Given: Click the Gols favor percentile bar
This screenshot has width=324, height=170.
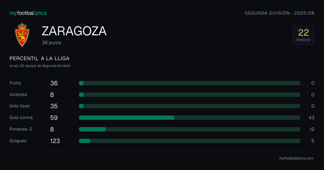Looking at the screenshot, I should pos(190,106).
